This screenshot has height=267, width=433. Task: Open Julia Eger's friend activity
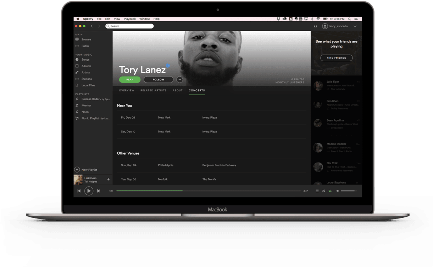coord(336,85)
